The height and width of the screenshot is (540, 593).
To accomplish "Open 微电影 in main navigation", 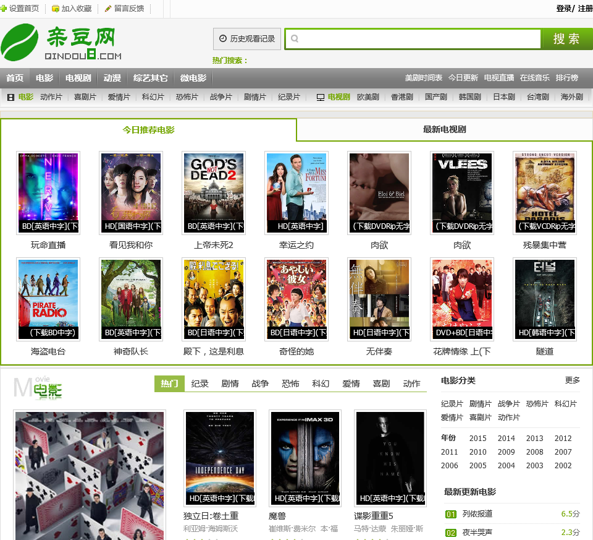I will (x=193, y=78).
